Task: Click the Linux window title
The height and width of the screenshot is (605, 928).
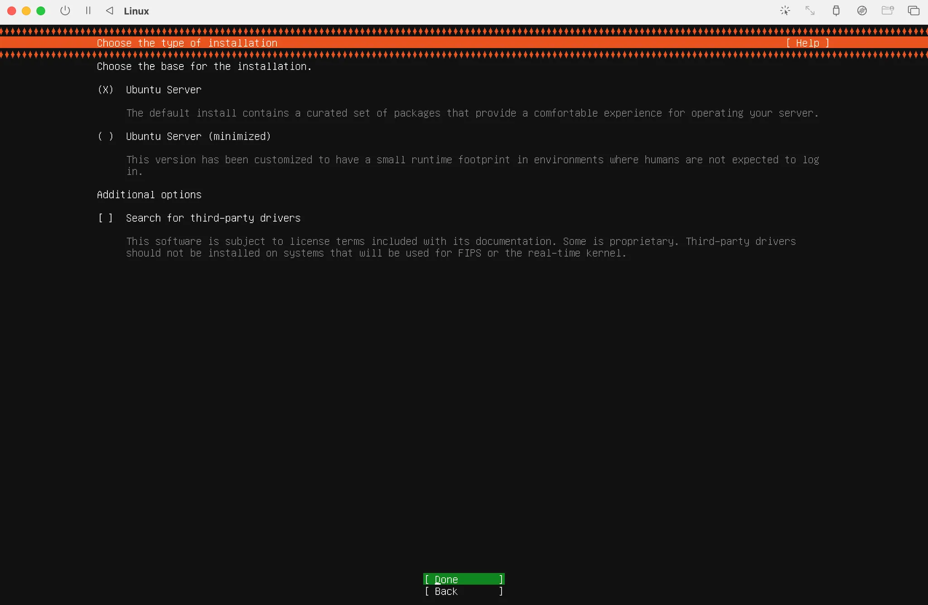Action: point(136,11)
